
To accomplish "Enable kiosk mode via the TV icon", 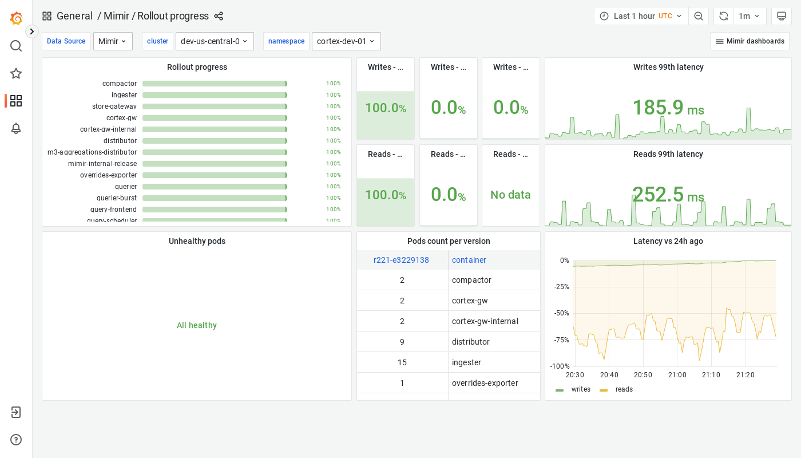I will tap(782, 16).
